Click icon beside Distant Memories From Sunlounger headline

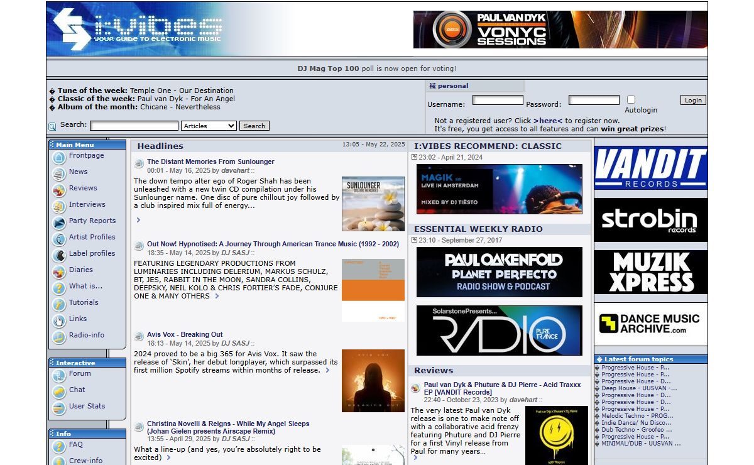pos(139,163)
